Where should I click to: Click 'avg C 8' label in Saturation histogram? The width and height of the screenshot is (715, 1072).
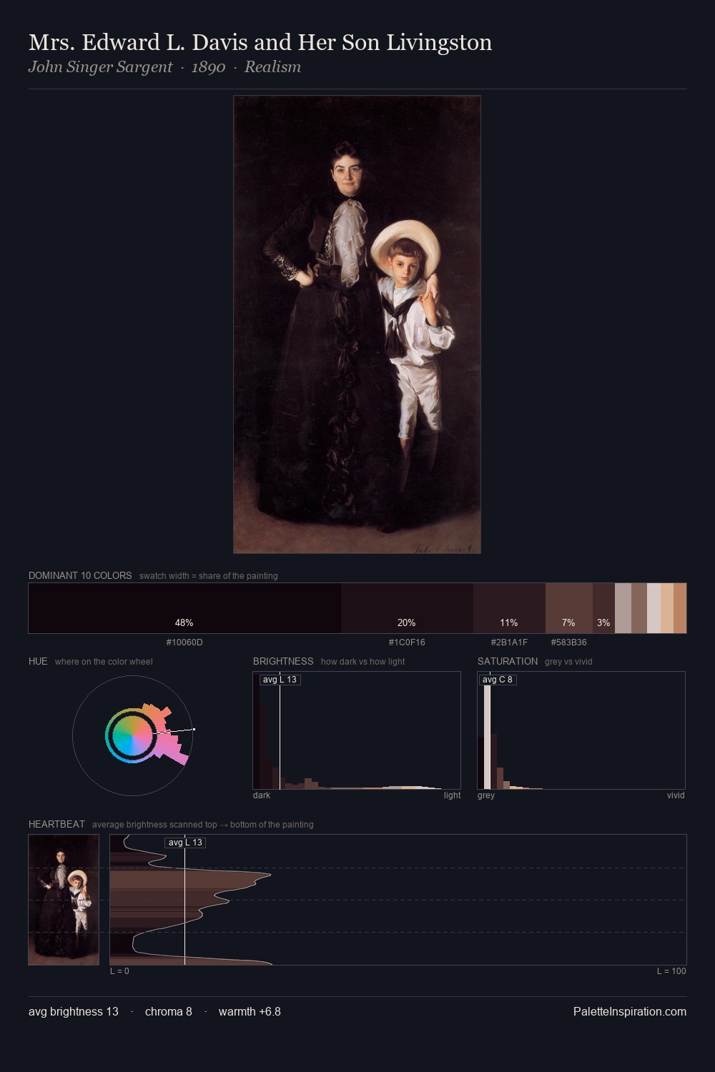[498, 680]
